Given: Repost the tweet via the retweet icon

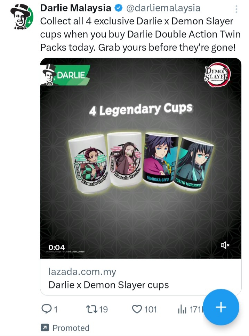Looking at the screenshot, I should [x=92, y=309].
